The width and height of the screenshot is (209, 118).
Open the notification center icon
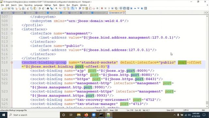coord(204,115)
